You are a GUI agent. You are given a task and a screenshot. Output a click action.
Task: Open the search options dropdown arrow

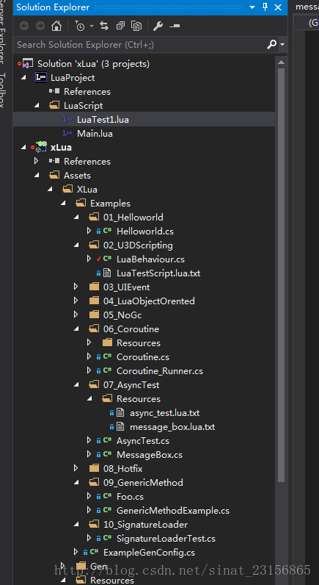coord(282,45)
